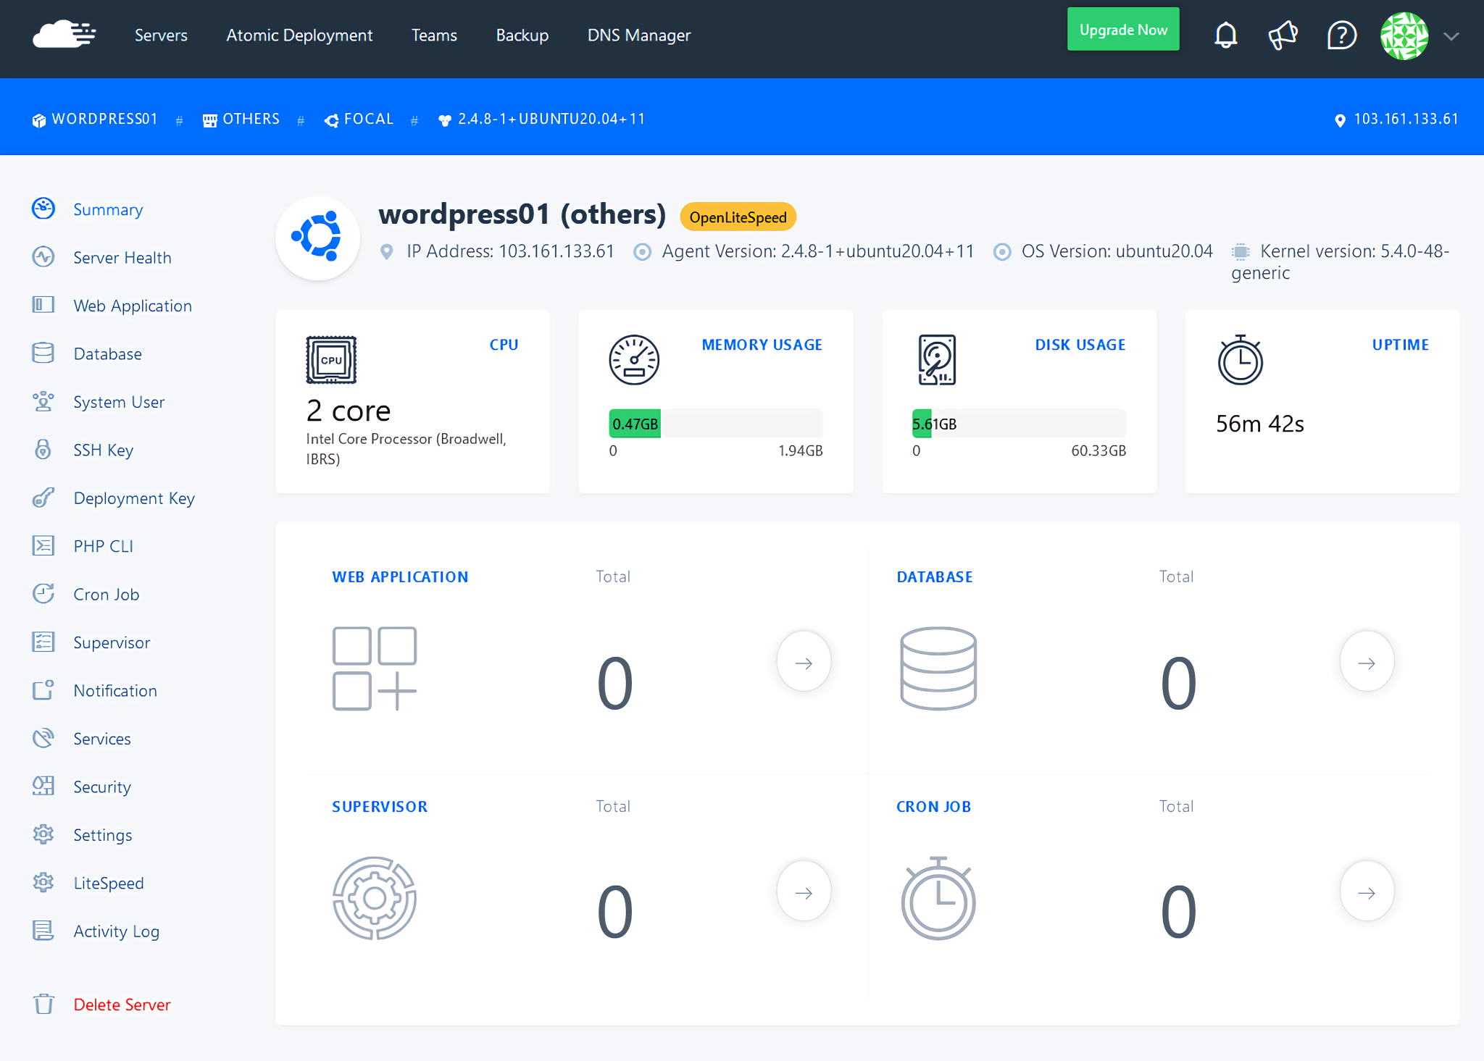Open the DNS Manager menu
This screenshot has width=1484, height=1061.
638,35
